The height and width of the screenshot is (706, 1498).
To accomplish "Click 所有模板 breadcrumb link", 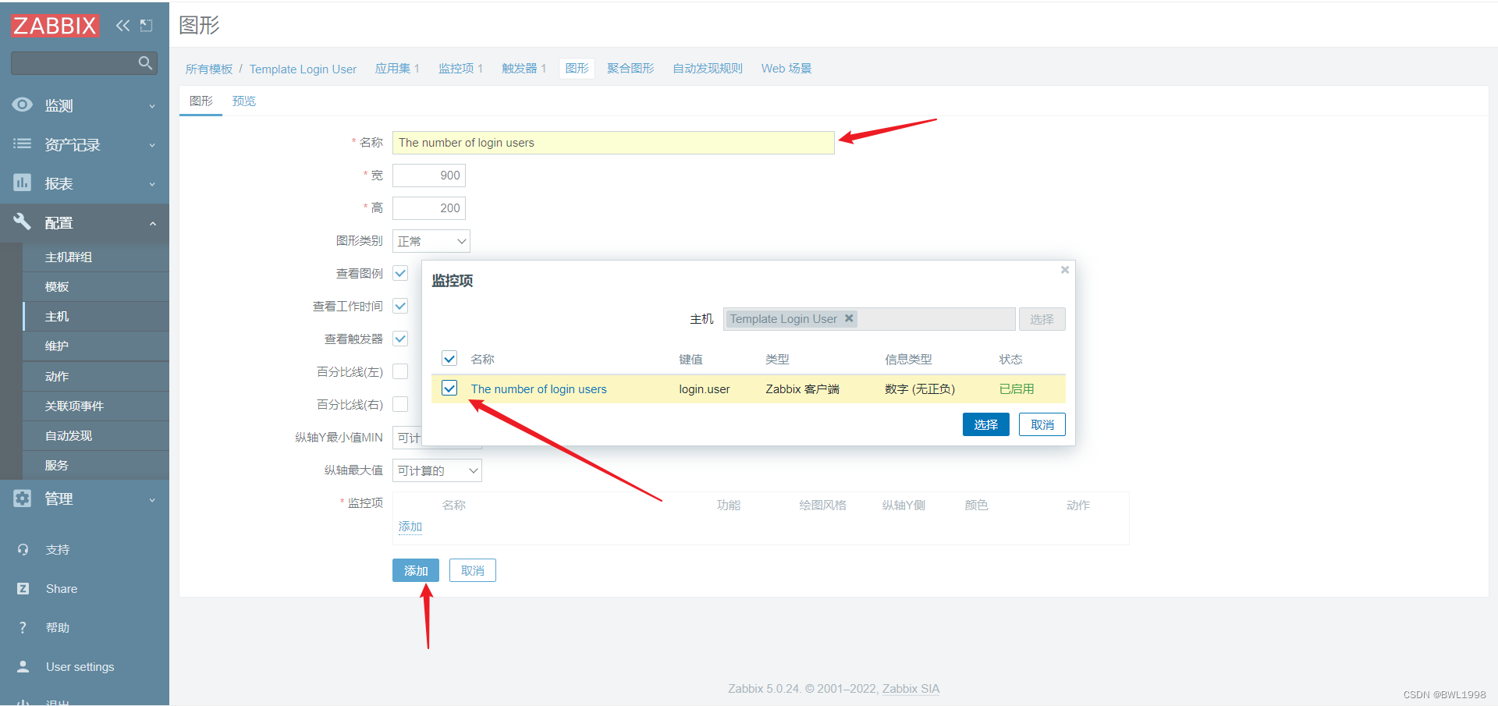I will click(x=209, y=69).
